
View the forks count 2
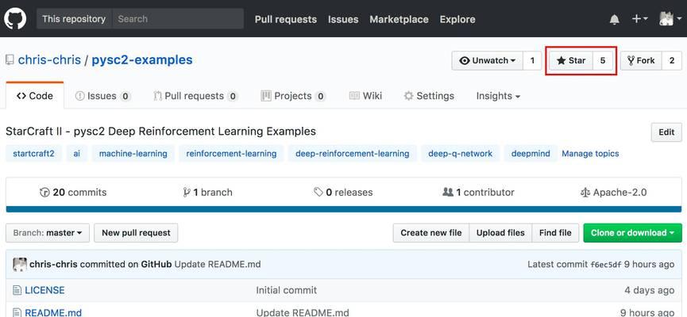coord(672,61)
